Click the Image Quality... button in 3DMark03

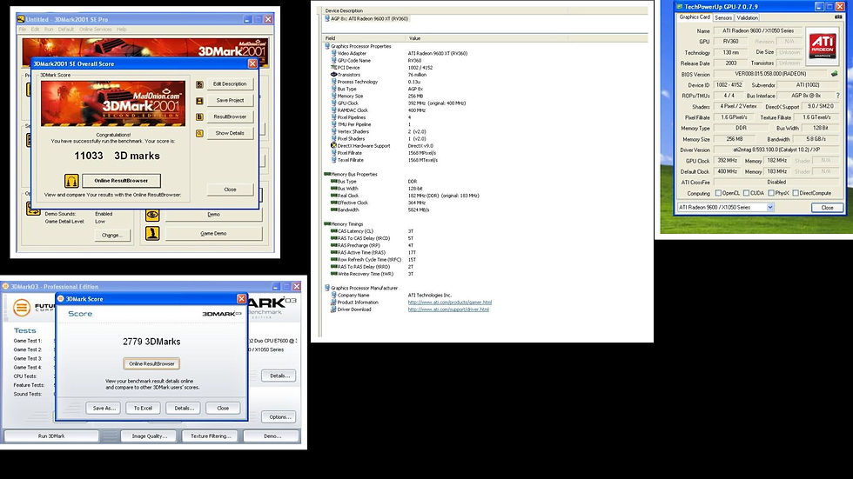coord(150,436)
